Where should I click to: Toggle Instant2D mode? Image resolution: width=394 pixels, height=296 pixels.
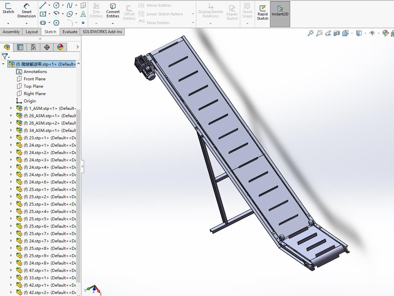pyautogui.click(x=280, y=14)
